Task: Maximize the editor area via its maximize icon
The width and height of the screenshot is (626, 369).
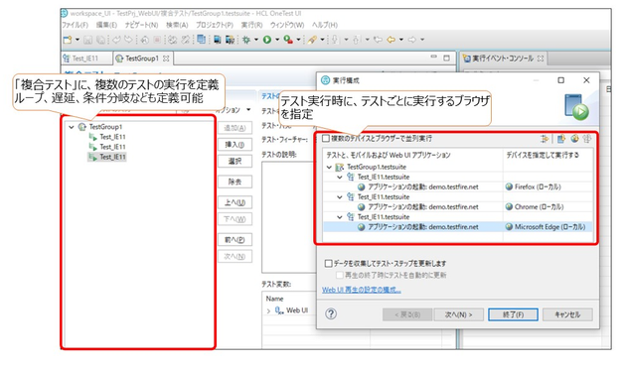Action: pyautogui.click(x=447, y=58)
